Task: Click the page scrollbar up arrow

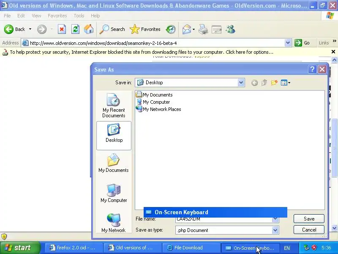Action: [334, 60]
